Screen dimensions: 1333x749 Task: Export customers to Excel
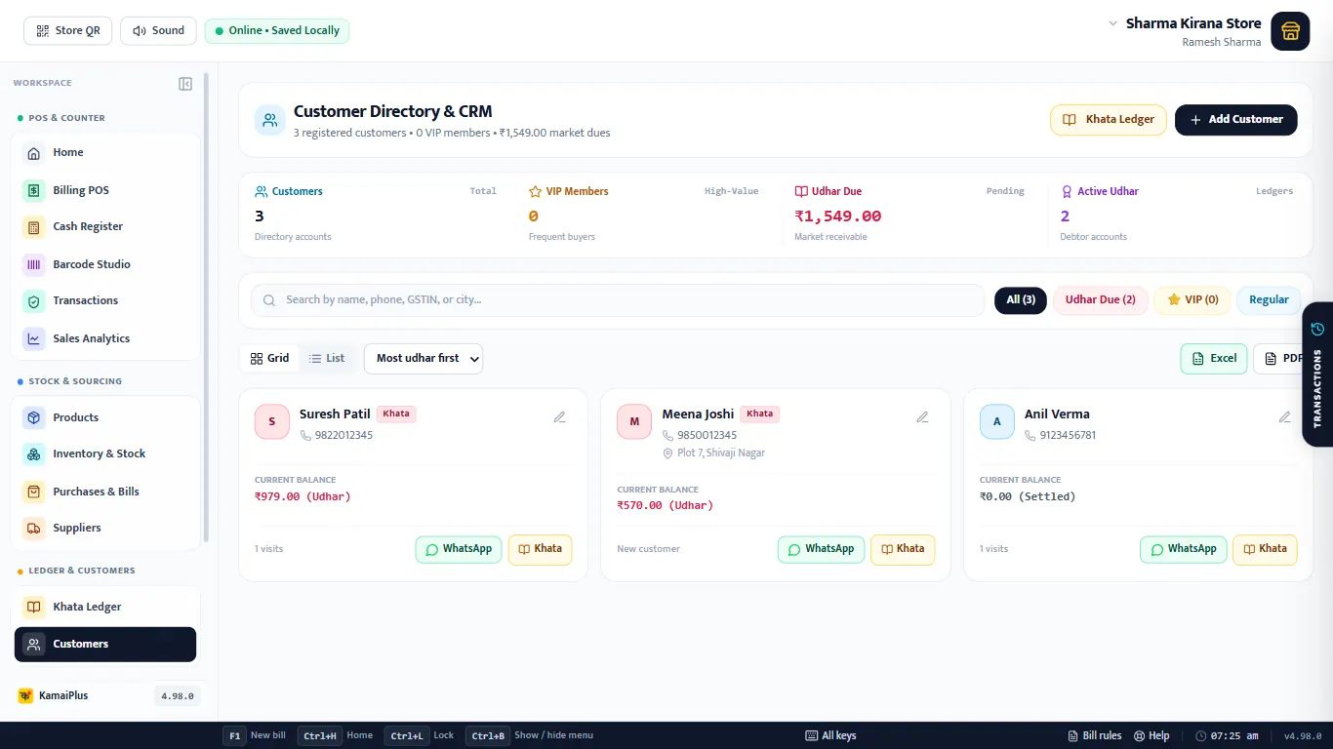click(1214, 359)
